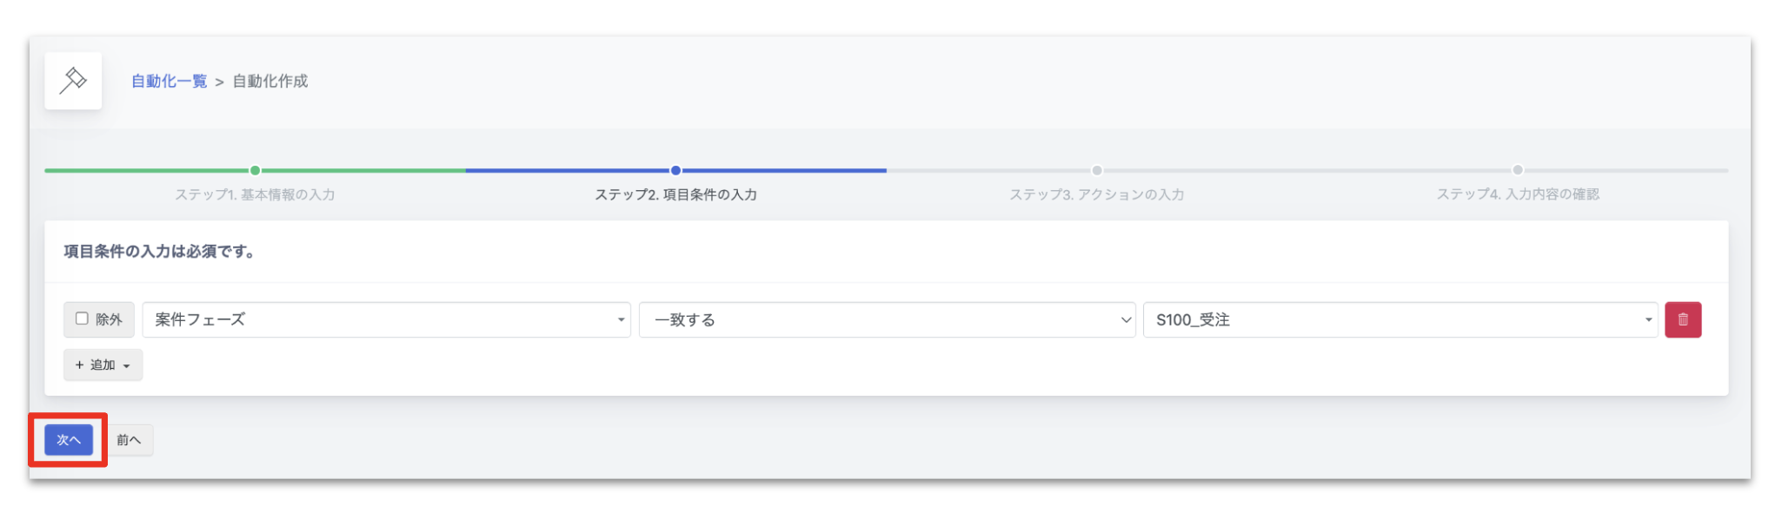Click the step 3 gray progress dot
This screenshot has height=519, width=1782.
tap(1097, 170)
